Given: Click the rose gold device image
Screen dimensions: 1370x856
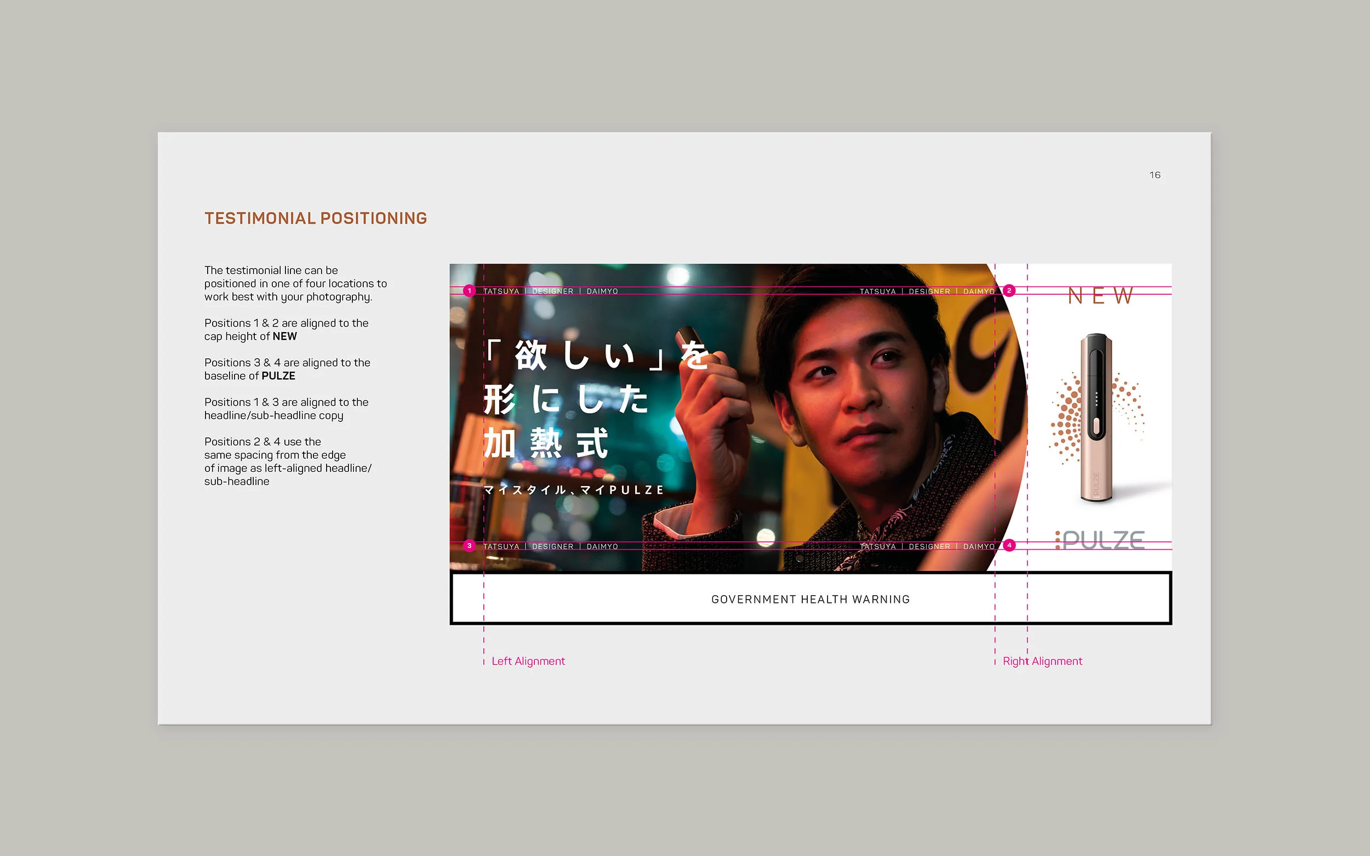Looking at the screenshot, I should coord(1097,418).
